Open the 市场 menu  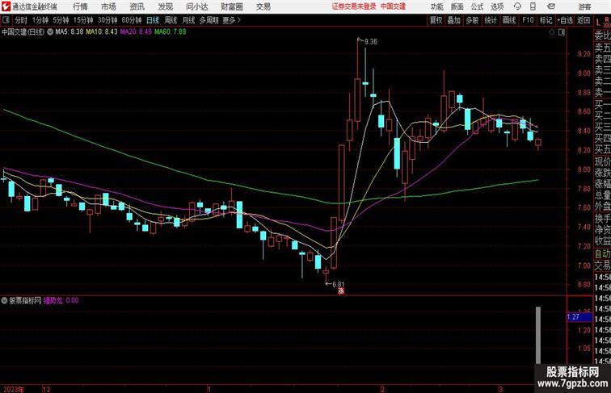point(108,6)
